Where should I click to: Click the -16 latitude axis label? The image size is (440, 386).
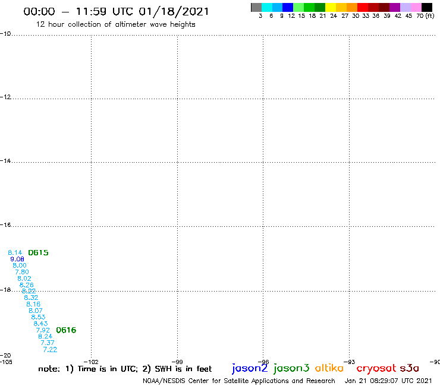5,225
